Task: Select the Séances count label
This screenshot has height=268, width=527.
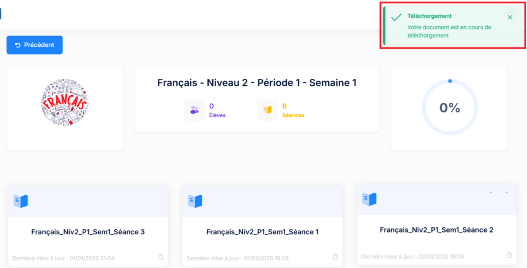Action: pos(293,115)
